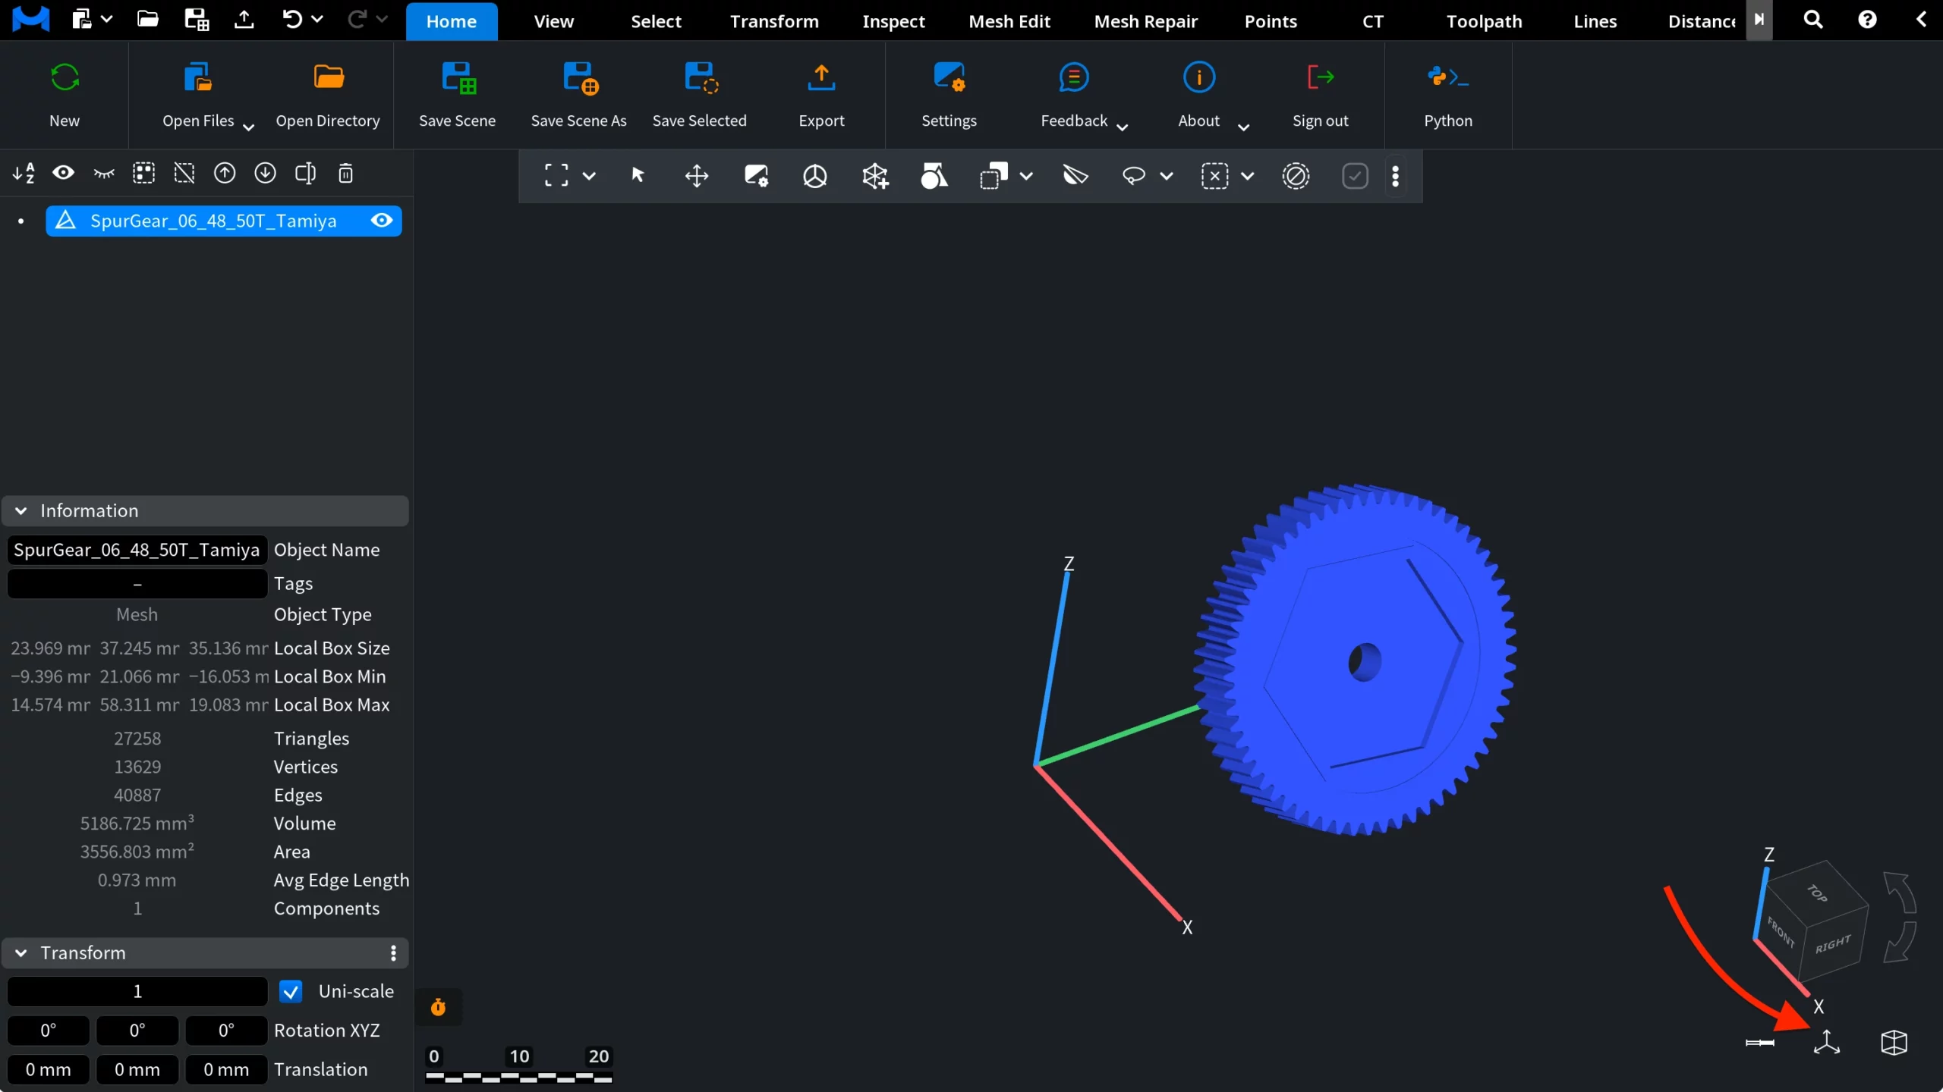Launch the Python console

click(1446, 94)
